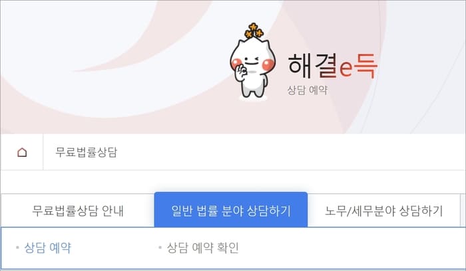Click the mascot's red right cheek
The width and height of the screenshot is (466, 271).
tap(268, 64)
